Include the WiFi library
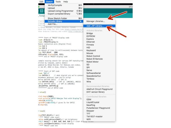171x128 pixels. coord(99,119)
